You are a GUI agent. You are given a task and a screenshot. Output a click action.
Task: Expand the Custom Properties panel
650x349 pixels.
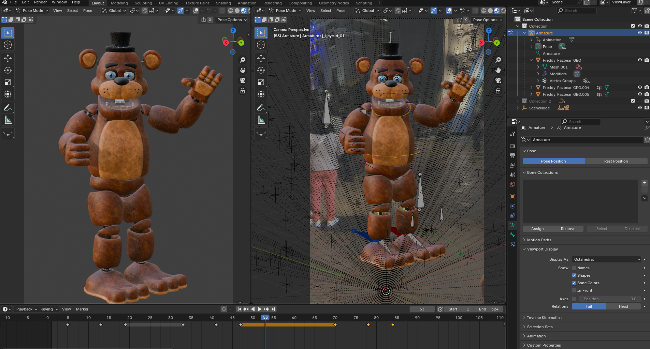point(544,345)
